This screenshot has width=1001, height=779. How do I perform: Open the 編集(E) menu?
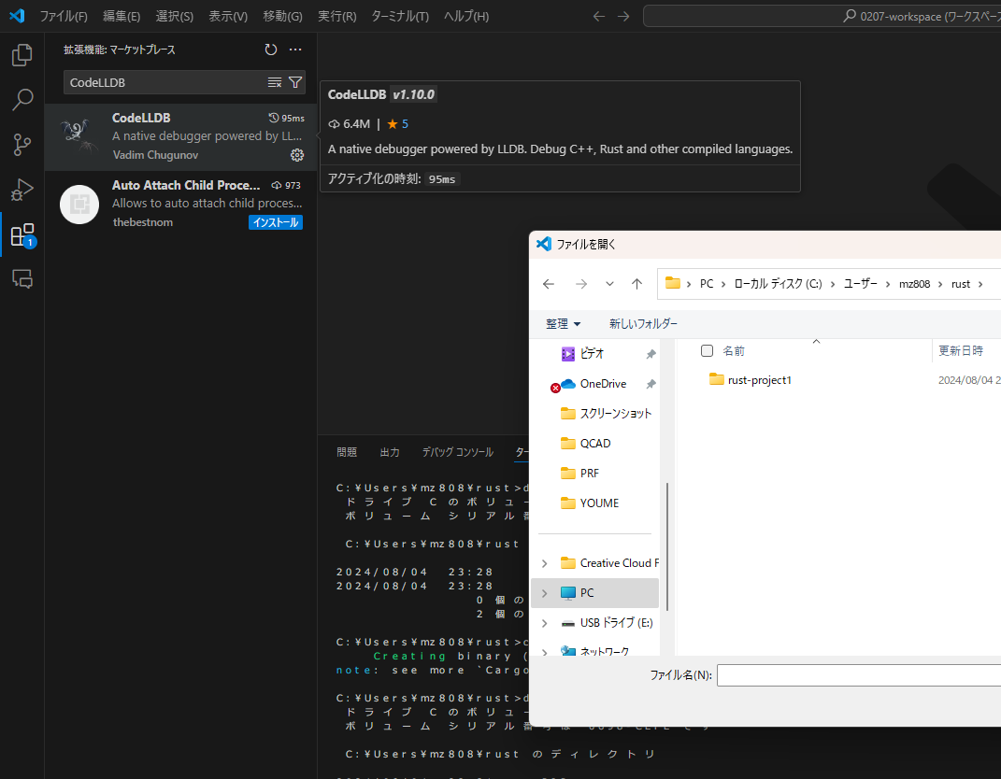122,16
